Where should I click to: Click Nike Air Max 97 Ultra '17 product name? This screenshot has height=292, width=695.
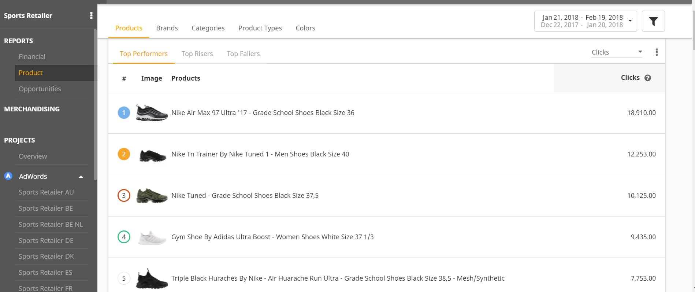coord(263,113)
